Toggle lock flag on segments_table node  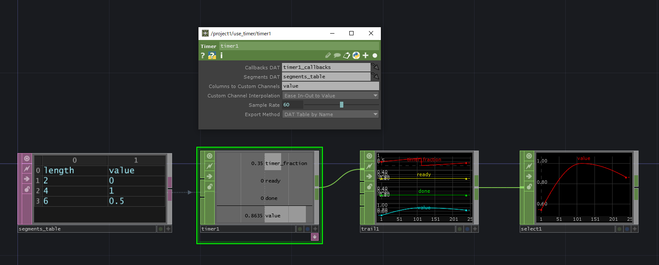coord(27,189)
